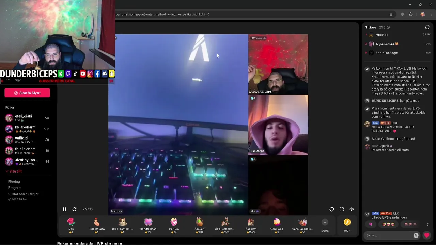Type in the Skriv chat input field
The image size is (436, 245).
click(388, 235)
